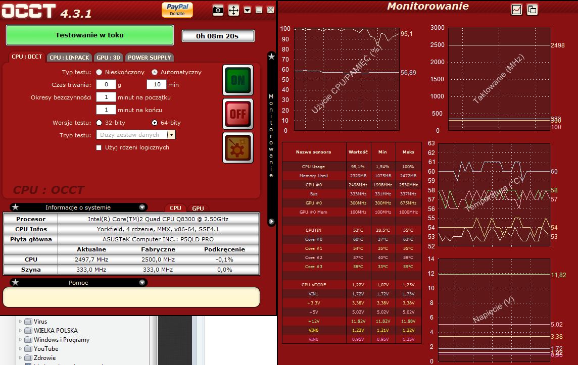This screenshot has width=578, height=365.
Task: Click the star icon beside Pomoc
Action: pyautogui.click(x=15, y=282)
